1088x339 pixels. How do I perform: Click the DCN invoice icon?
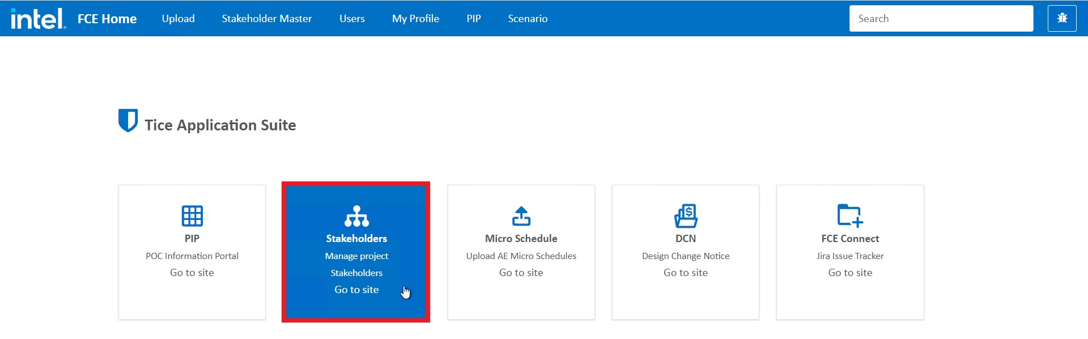pyautogui.click(x=686, y=216)
